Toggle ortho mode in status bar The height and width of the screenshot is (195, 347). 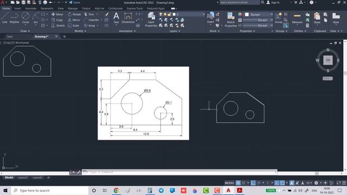(253, 183)
